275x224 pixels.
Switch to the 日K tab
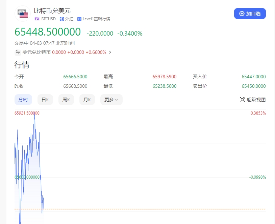[x=45, y=99]
